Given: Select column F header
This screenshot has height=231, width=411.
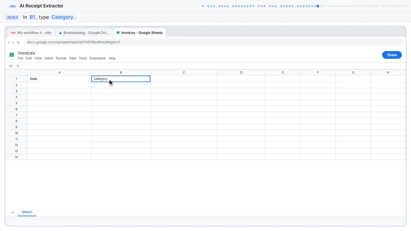Looking at the screenshot, I should pos(318,73).
